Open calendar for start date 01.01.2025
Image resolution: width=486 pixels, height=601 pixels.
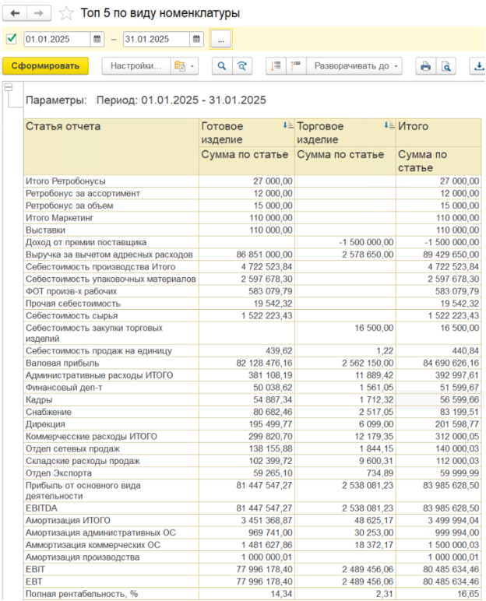tap(97, 39)
